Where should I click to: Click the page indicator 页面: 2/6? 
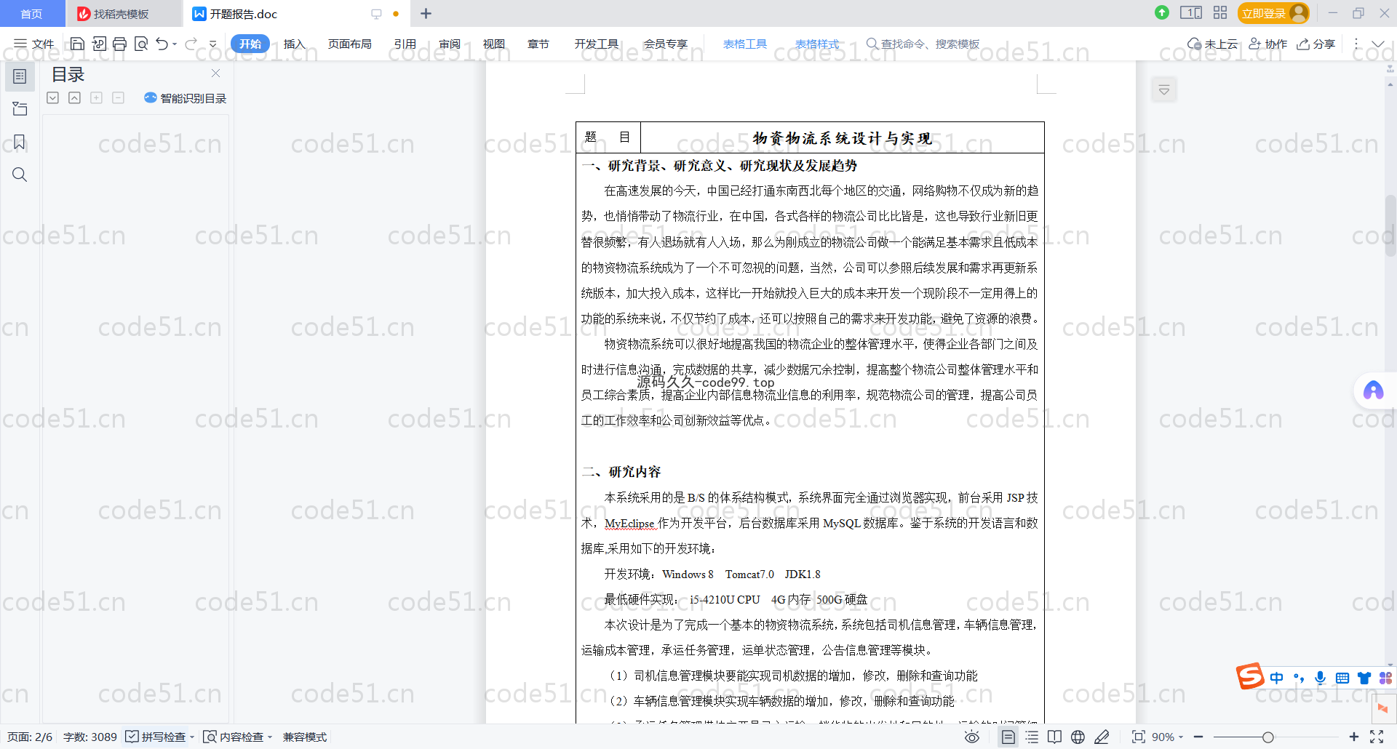[30, 737]
